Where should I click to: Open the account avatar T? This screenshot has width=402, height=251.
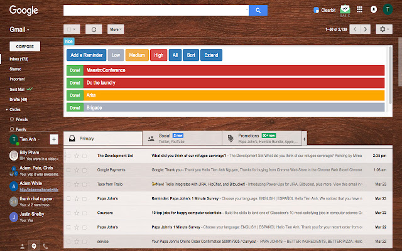click(388, 10)
